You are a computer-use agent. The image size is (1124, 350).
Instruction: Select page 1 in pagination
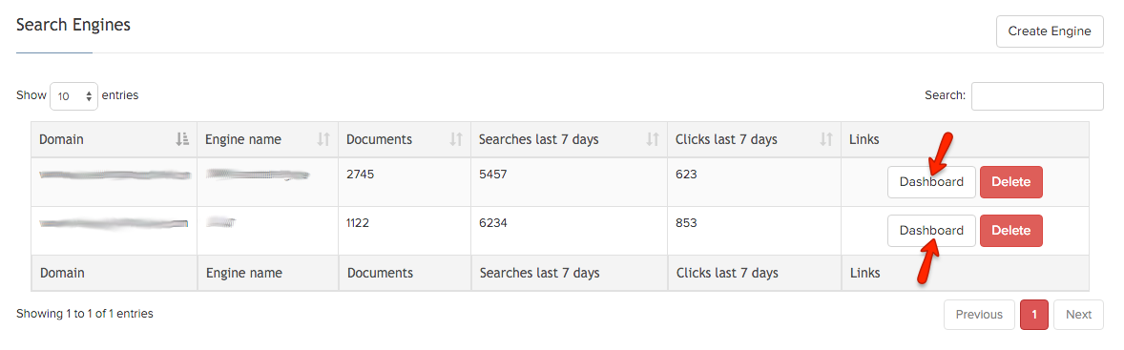pos(1033,314)
